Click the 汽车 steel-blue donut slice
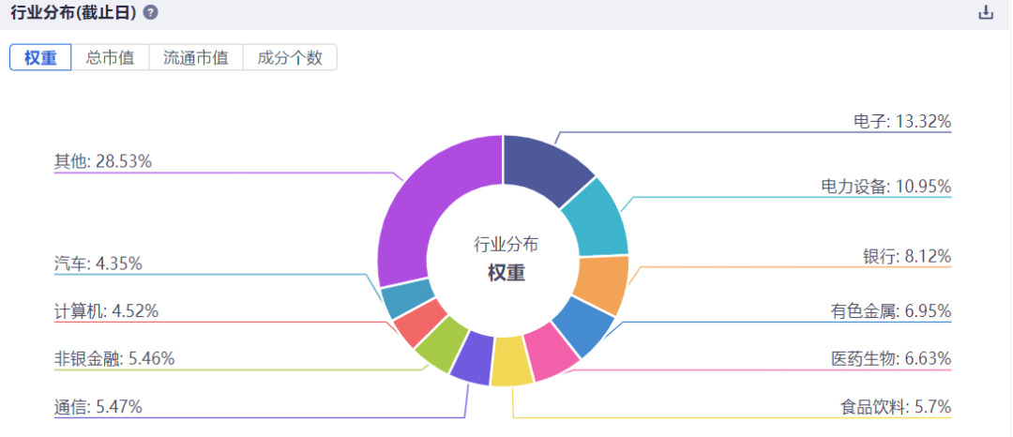The height and width of the screenshot is (437, 1013). click(406, 299)
